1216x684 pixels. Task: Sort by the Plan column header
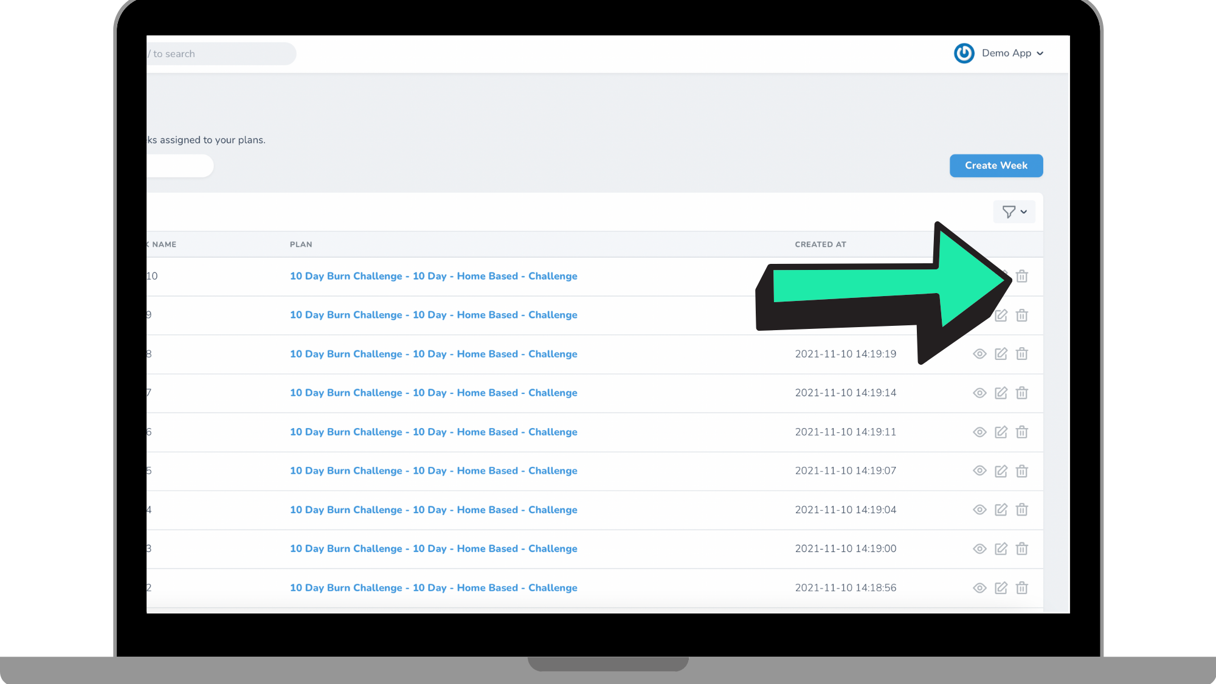pos(301,244)
